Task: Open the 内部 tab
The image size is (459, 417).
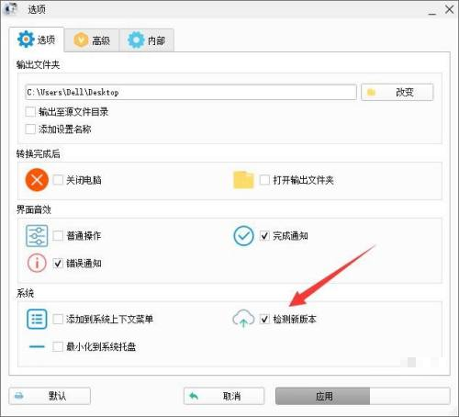Action: pos(147,40)
